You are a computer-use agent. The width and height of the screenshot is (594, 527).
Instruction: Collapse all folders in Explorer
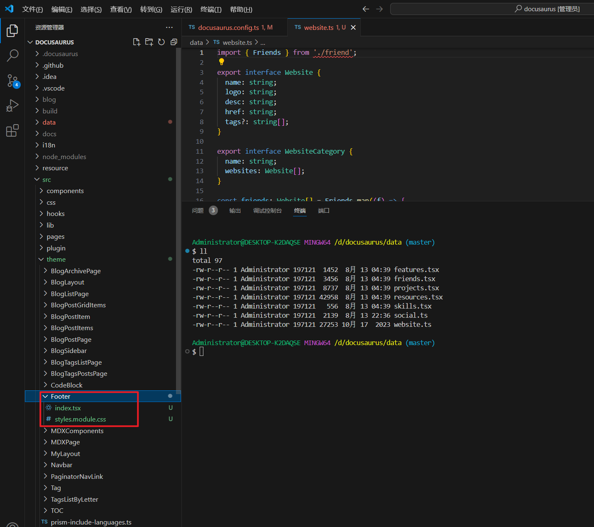(174, 42)
